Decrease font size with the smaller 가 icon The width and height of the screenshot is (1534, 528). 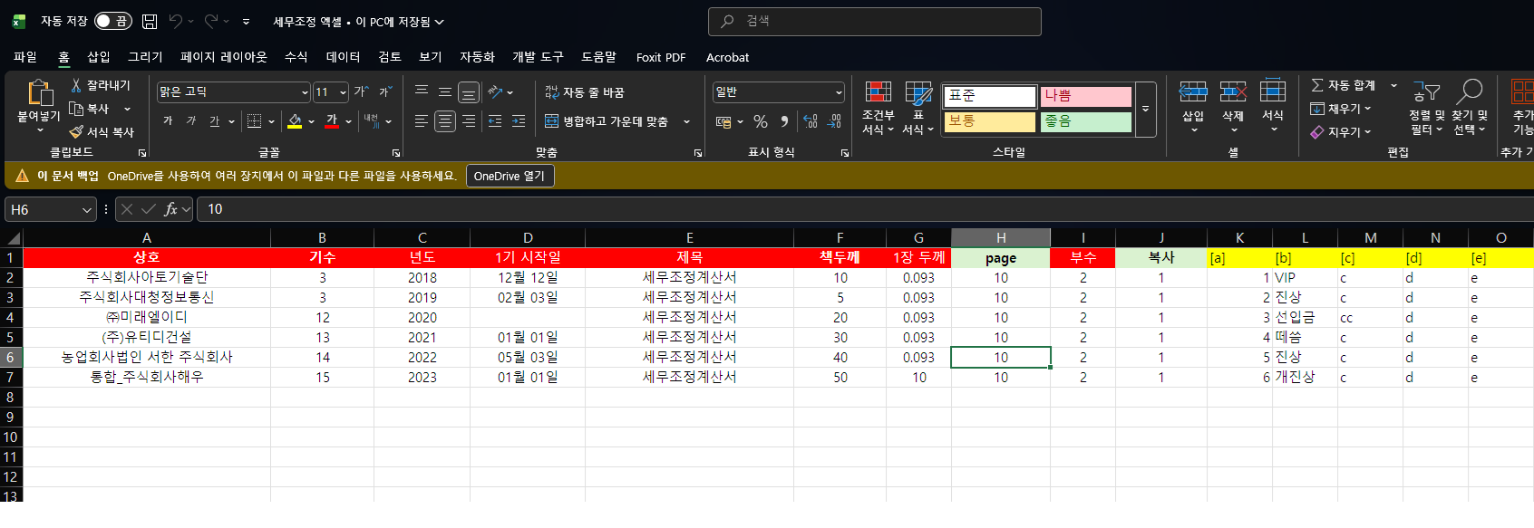pos(385,91)
